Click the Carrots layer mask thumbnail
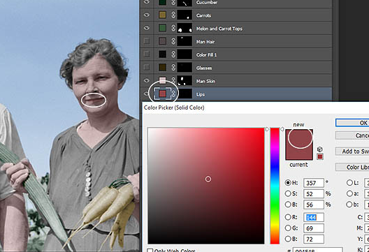Viewport: 369px width, 252px height. coord(184,15)
